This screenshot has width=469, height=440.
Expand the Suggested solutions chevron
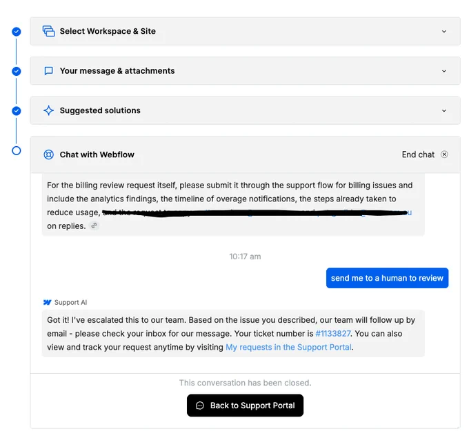pyautogui.click(x=444, y=110)
